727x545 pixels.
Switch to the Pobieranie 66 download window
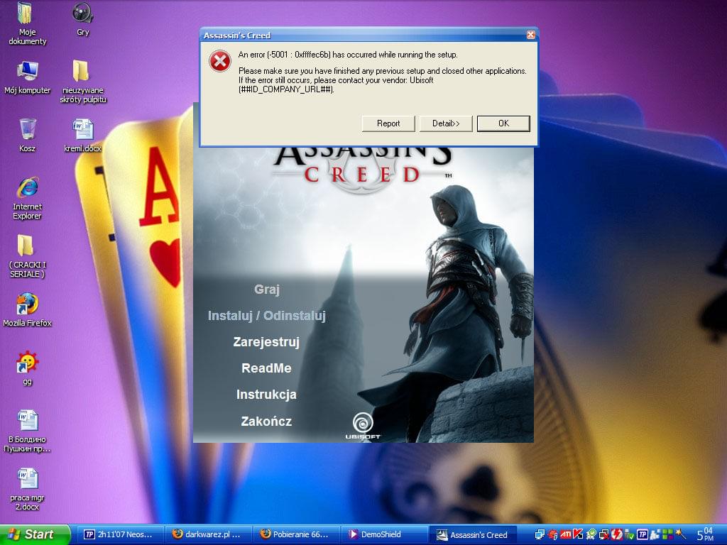(x=296, y=534)
